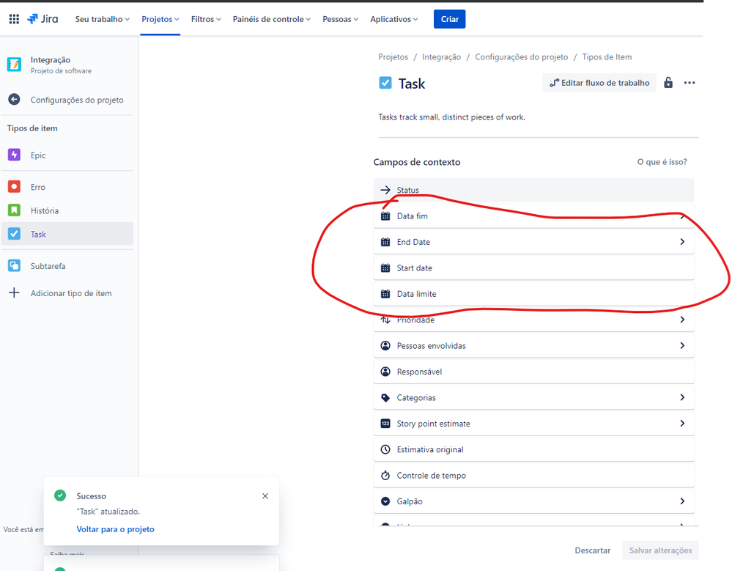Click the Adicionar tipo de item plus icon

[15, 292]
